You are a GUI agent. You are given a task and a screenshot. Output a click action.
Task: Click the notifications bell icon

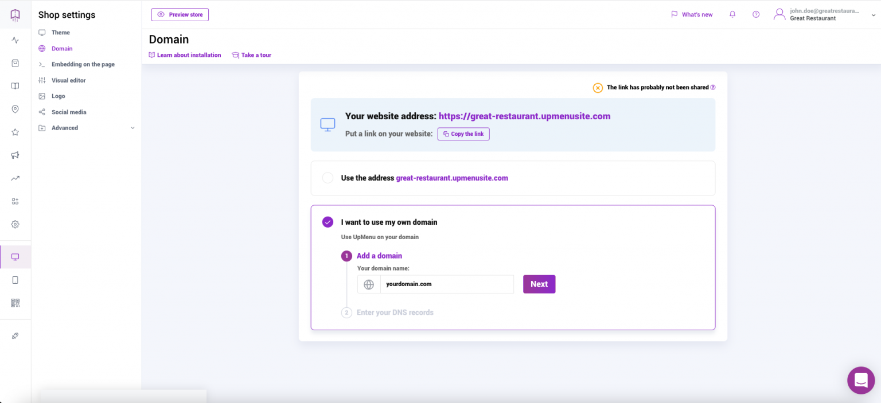point(732,14)
